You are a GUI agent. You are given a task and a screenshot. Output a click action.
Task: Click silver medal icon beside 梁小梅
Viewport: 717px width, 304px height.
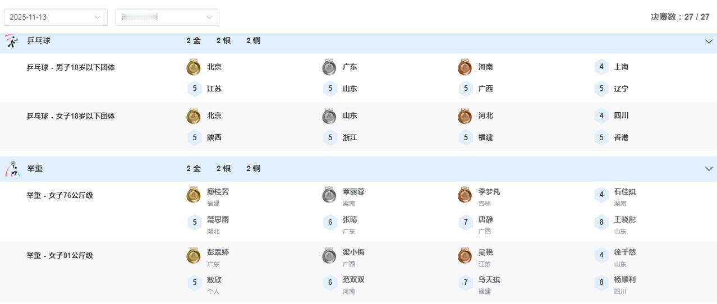click(329, 256)
